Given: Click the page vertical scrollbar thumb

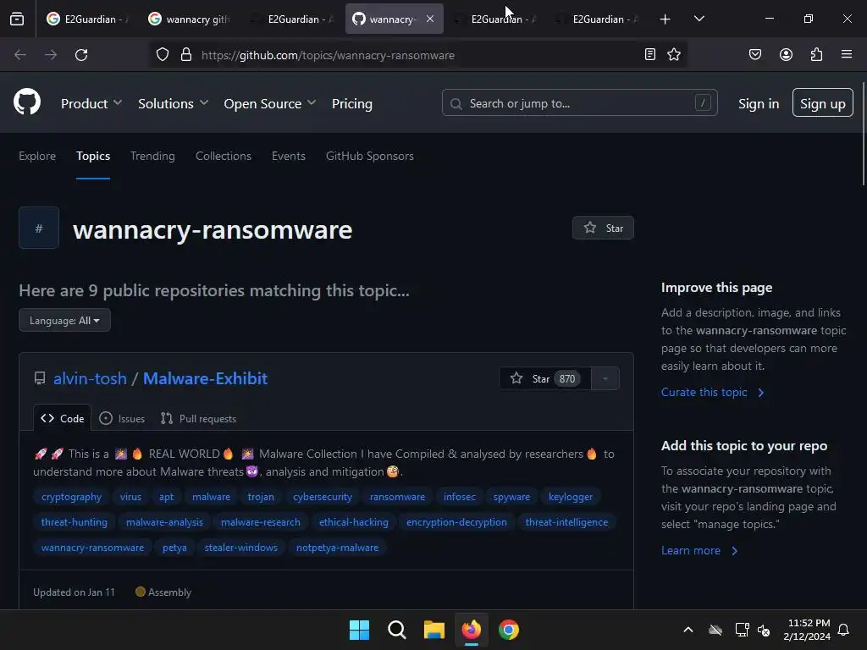Looking at the screenshot, I should click(x=863, y=135).
